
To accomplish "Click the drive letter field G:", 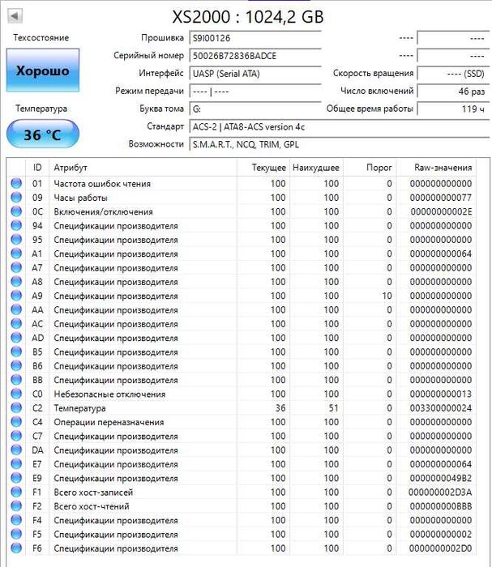I will (255, 109).
